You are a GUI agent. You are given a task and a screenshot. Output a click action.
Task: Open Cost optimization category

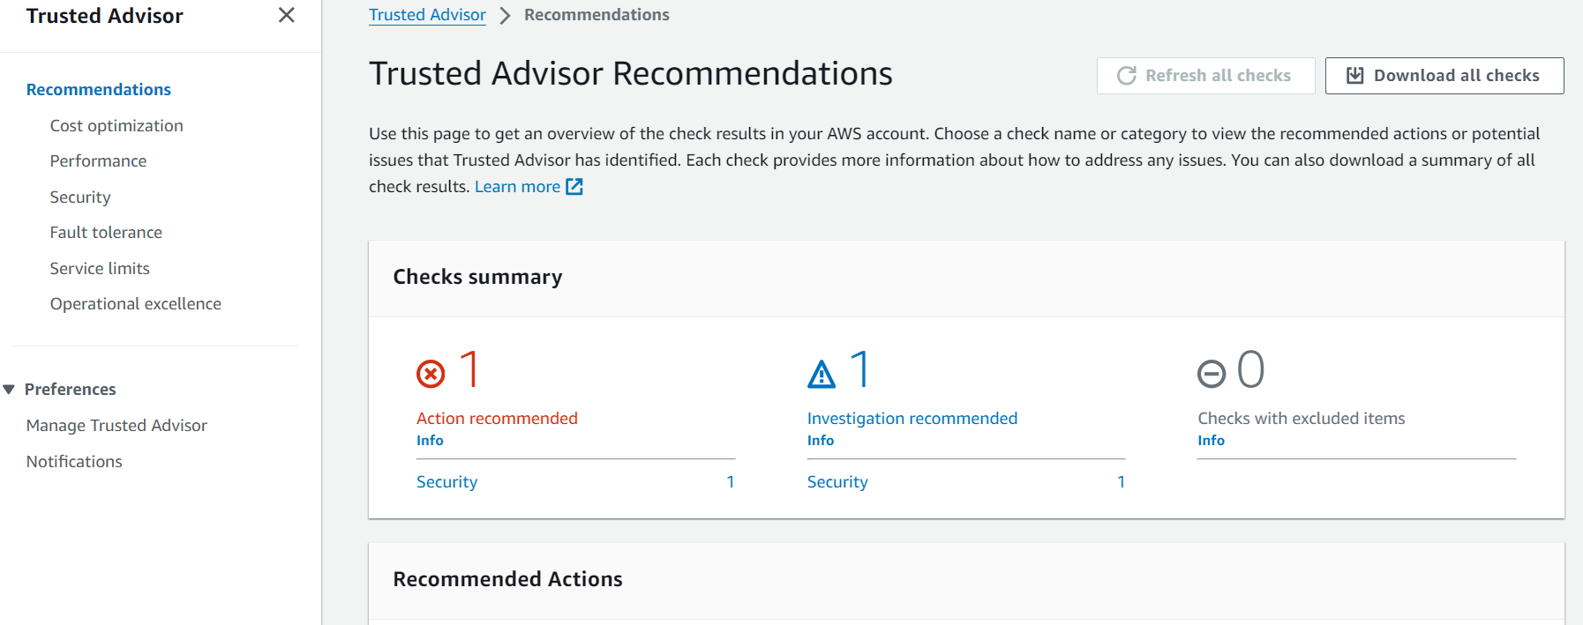116,126
